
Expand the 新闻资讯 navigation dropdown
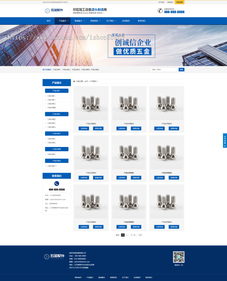95,21
